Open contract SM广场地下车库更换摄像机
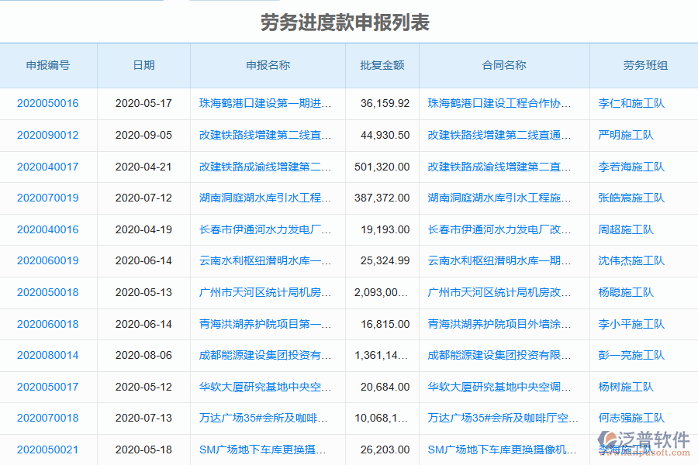Image resolution: width=698 pixels, height=465 pixels. point(499,449)
